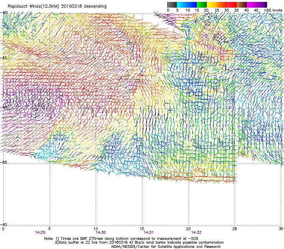The image size is (284, 249).
Task: Select the gray 0-5 knots legend swatch
Action: tap(172, 5)
